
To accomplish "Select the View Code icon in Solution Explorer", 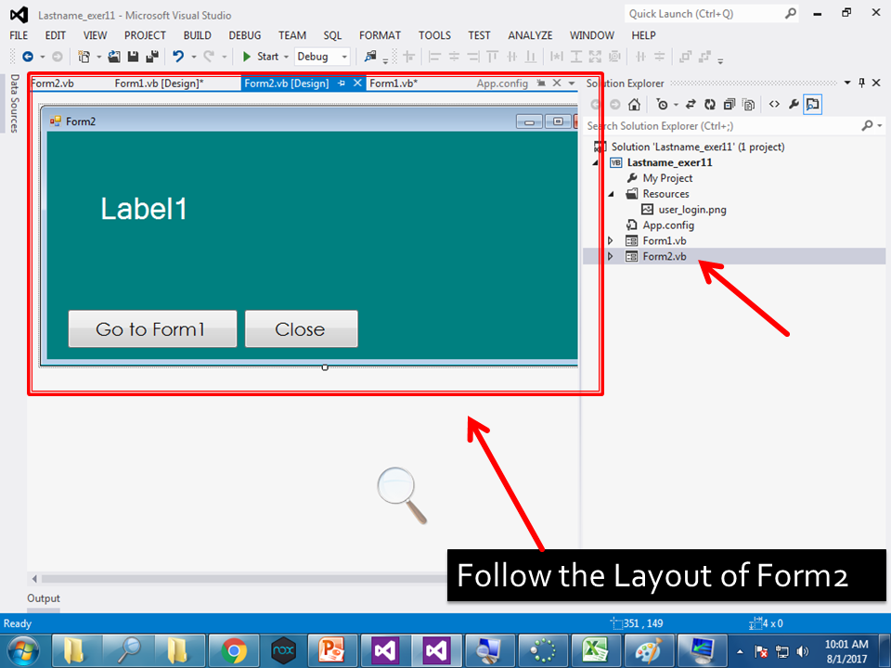I will coord(775,104).
